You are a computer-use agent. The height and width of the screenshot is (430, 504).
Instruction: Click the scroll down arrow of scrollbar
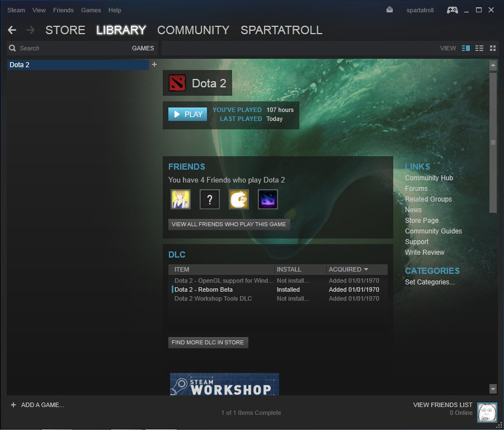(493, 389)
